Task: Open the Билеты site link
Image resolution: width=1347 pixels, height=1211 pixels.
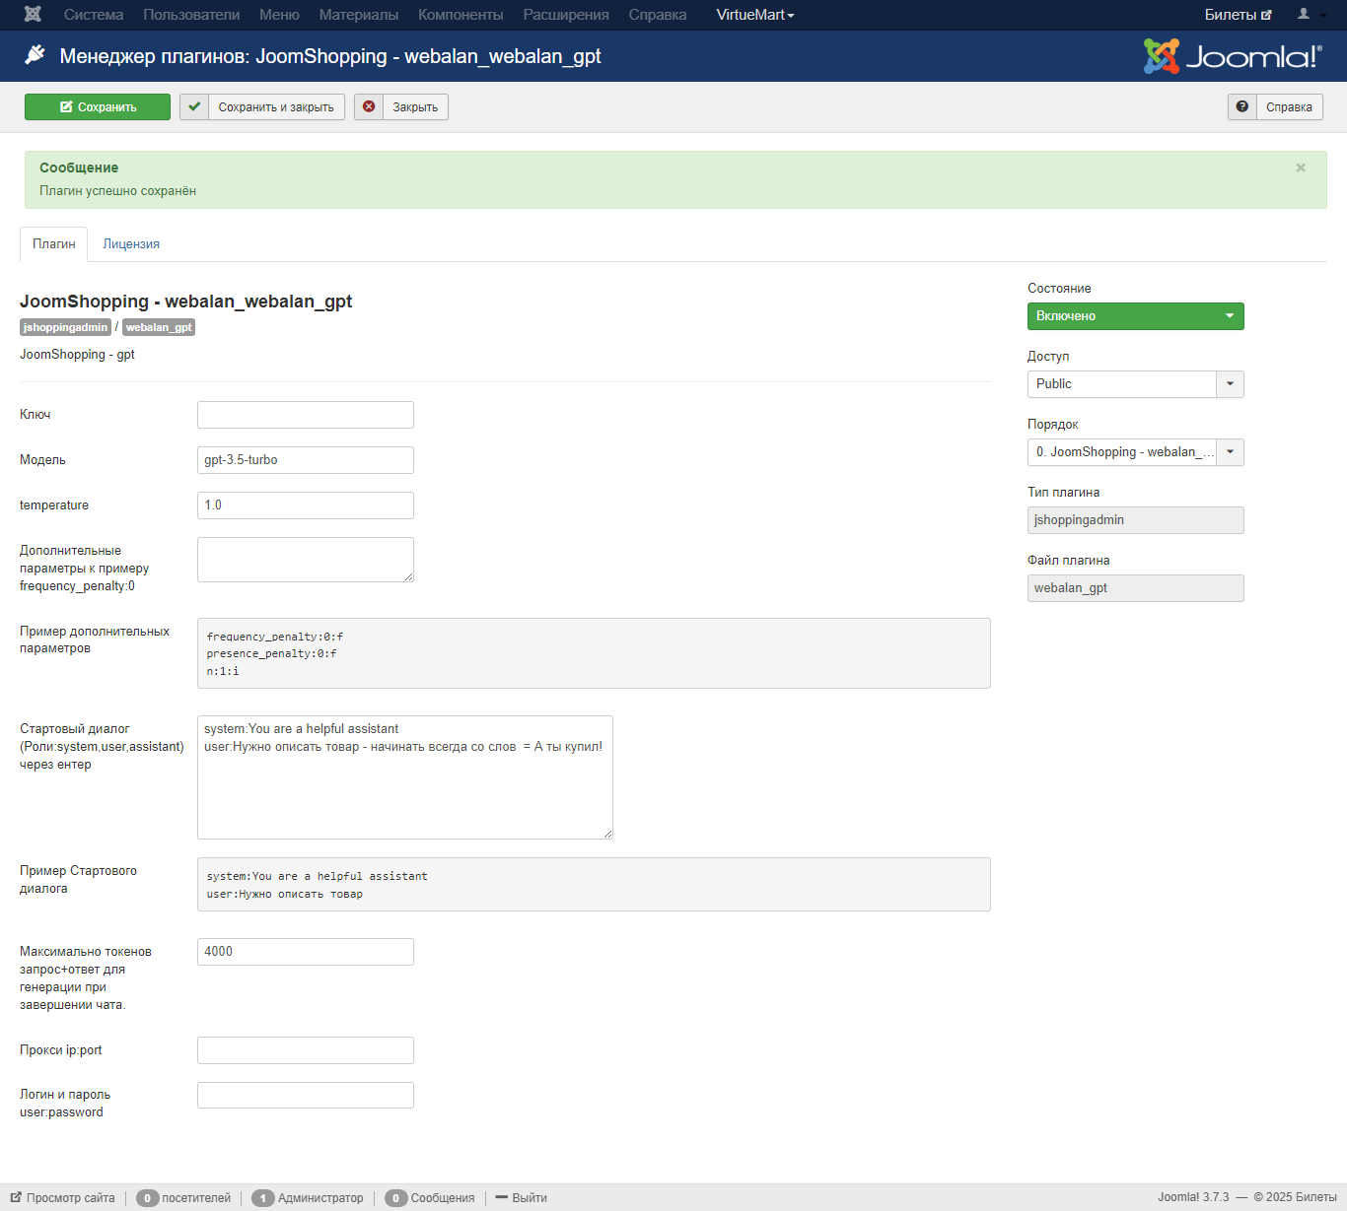Action: pos(1238,15)
